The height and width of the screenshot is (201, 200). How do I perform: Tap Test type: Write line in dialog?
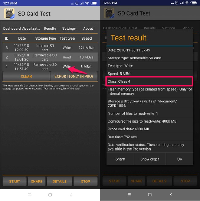coord(150,66)
